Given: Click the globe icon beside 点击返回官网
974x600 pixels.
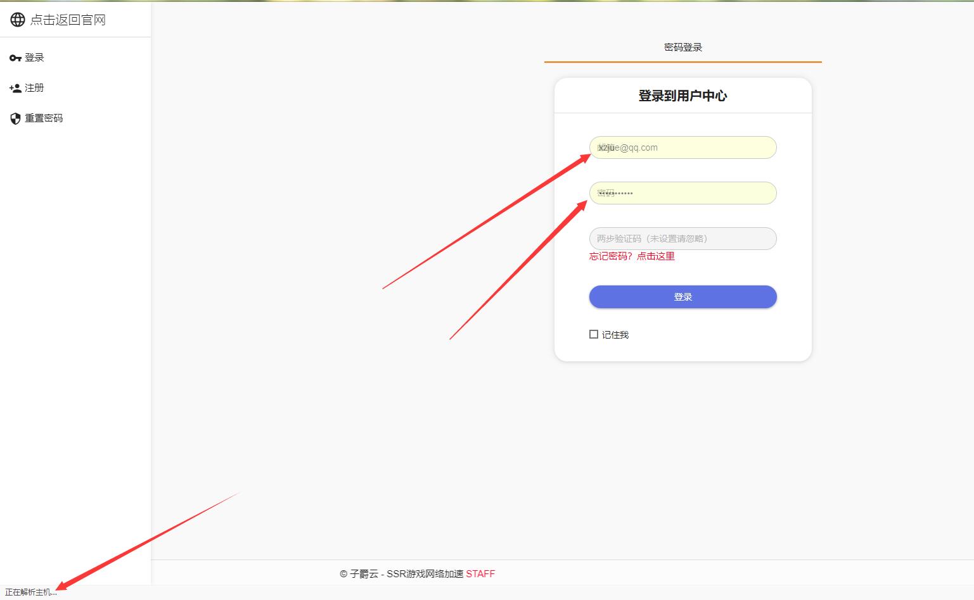Looking at the screenshot, I should 18,20.
